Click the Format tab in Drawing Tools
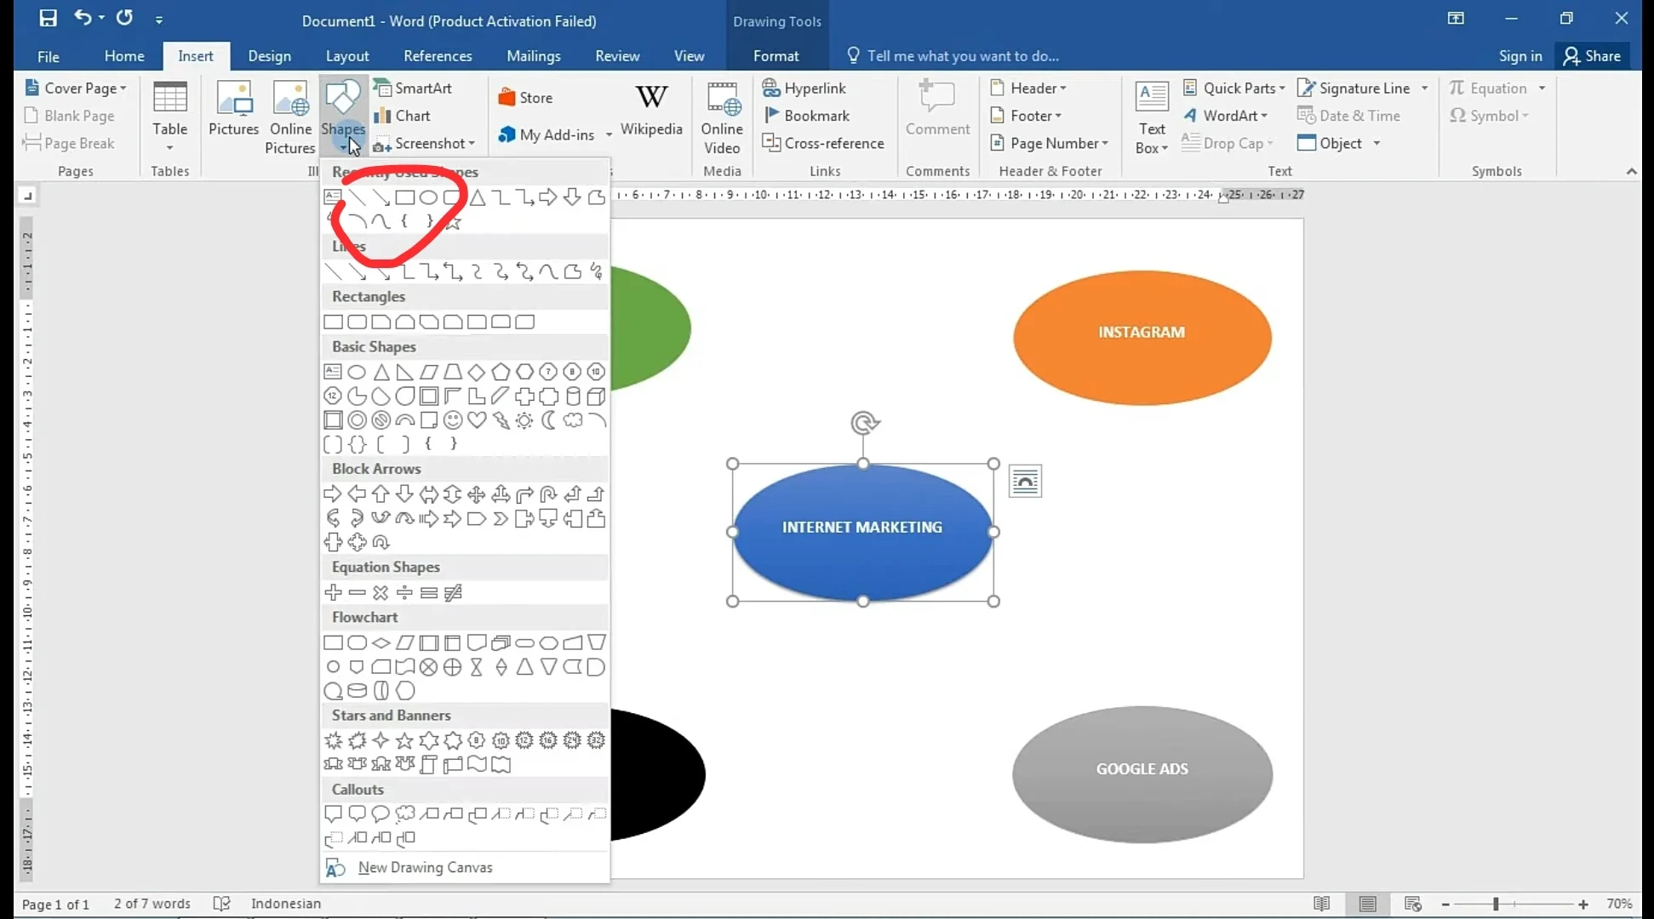This screenshot has height=919, width=1654. pyautogui.click(x=776, y=55)
